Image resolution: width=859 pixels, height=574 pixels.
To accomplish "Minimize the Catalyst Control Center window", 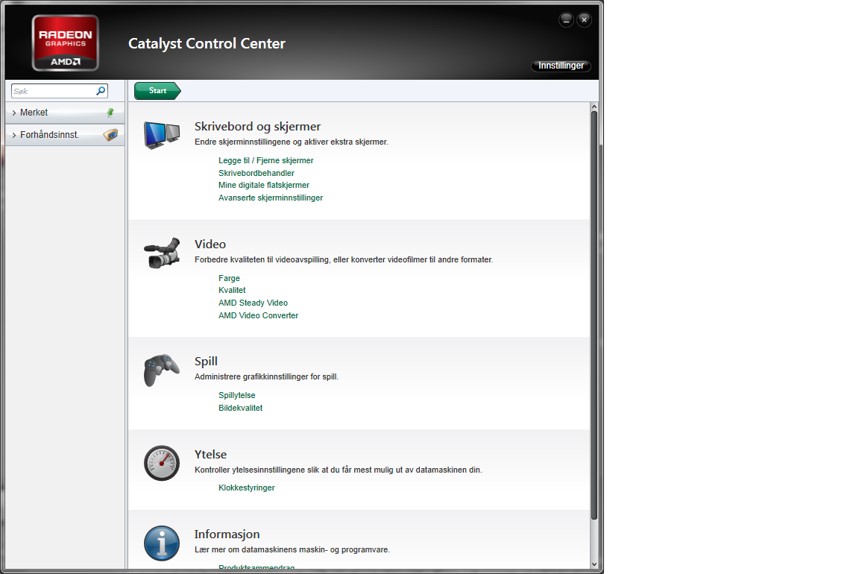I will (x=566, y=19).
